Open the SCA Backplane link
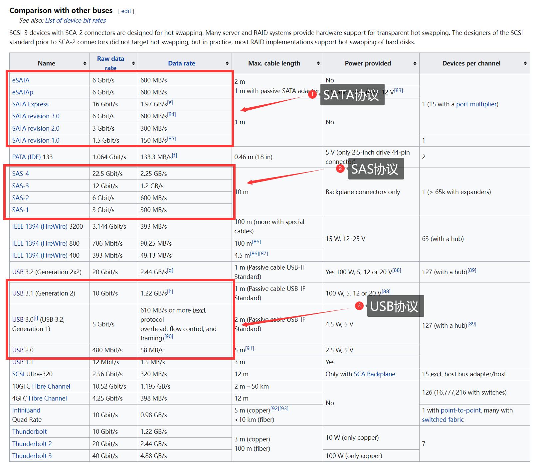The image size is (539, 471). [374, 374]
